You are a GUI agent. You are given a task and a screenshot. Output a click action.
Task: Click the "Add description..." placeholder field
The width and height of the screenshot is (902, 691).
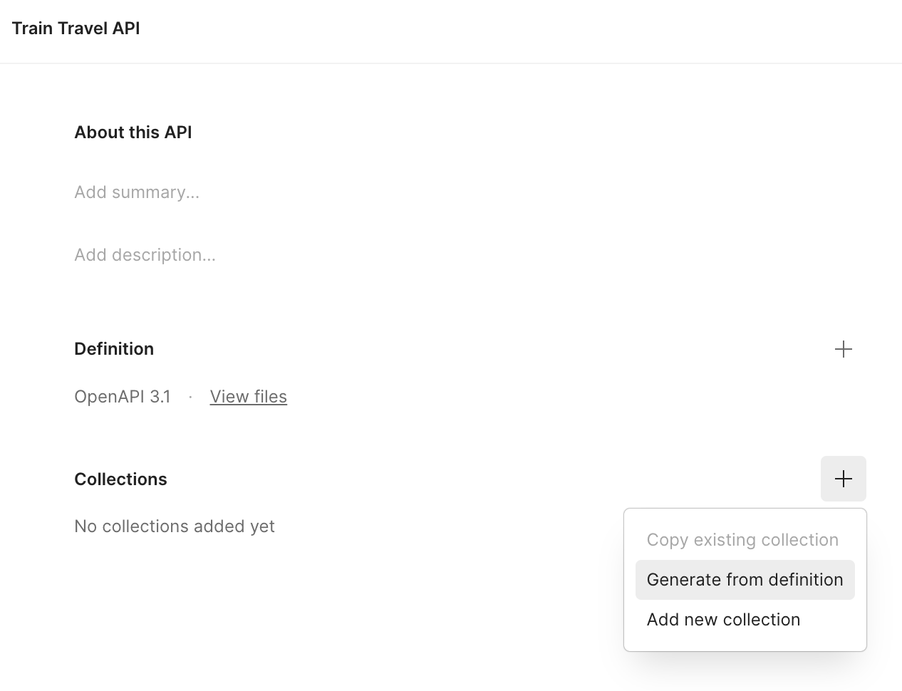point(145,254)
